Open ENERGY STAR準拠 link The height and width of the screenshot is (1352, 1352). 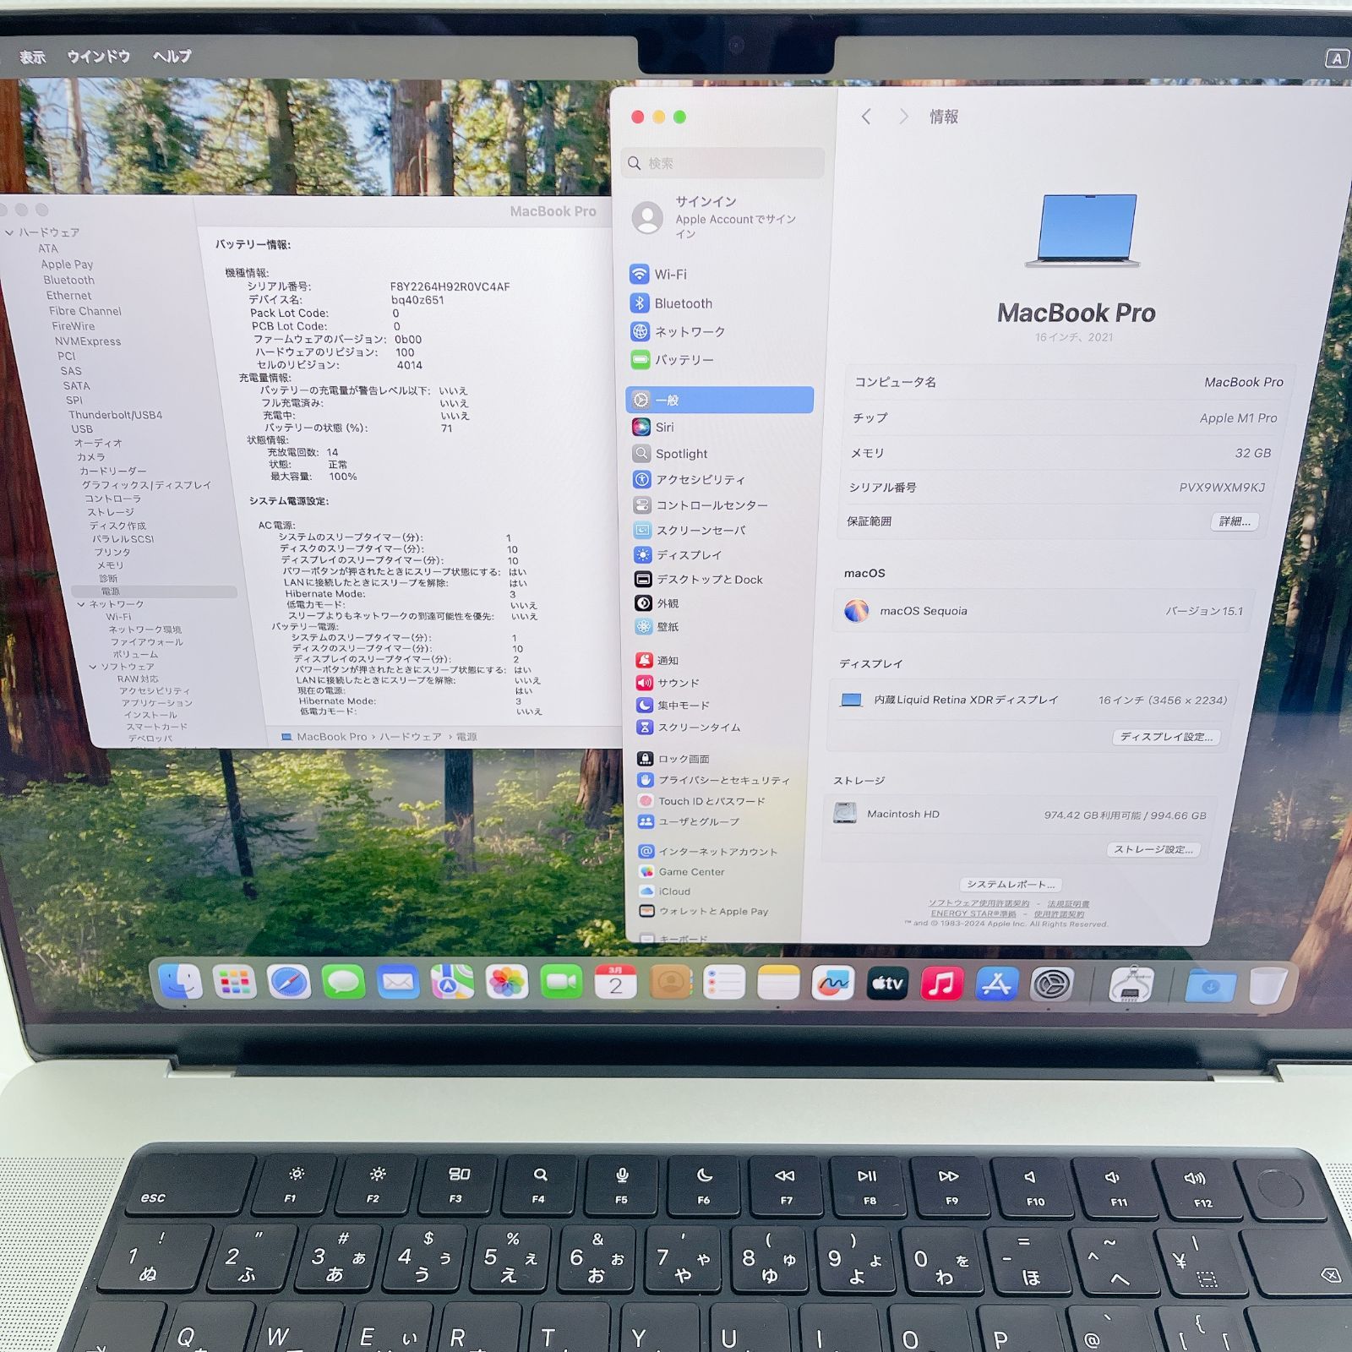pyautogui.click(x=973, y=913)
